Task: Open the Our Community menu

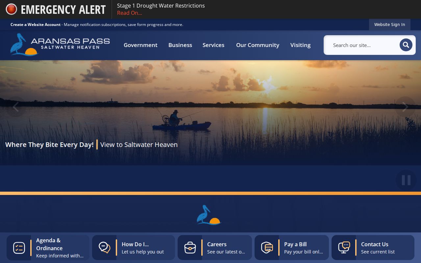Action: coord(258,45)
